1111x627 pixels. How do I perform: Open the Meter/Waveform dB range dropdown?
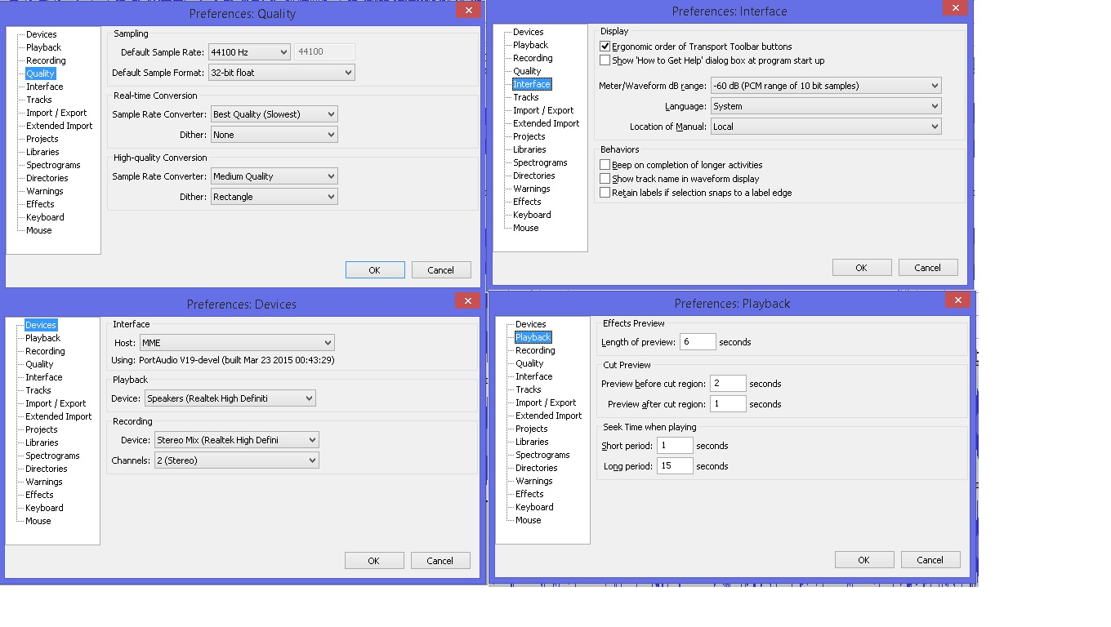(x=825, y=86)
